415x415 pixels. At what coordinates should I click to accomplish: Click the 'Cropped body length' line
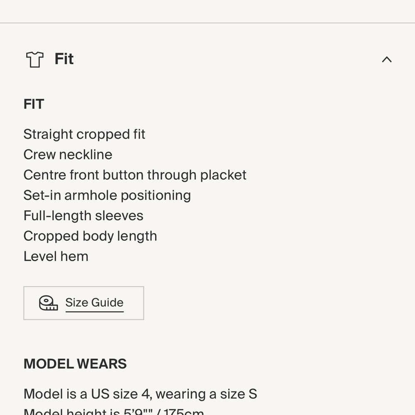coord(90,236)
